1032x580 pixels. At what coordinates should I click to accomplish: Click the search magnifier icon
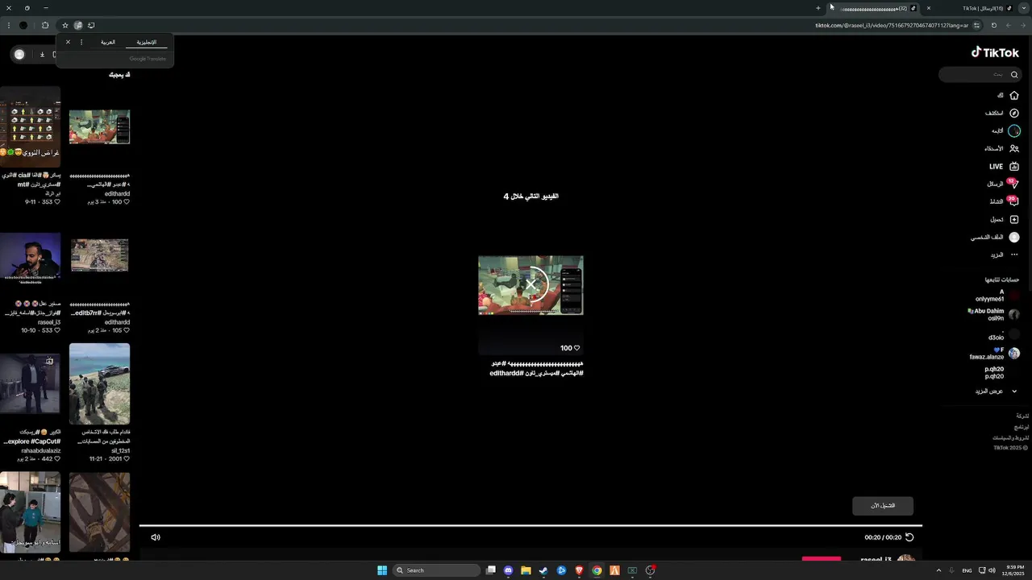coord(1014,74)
